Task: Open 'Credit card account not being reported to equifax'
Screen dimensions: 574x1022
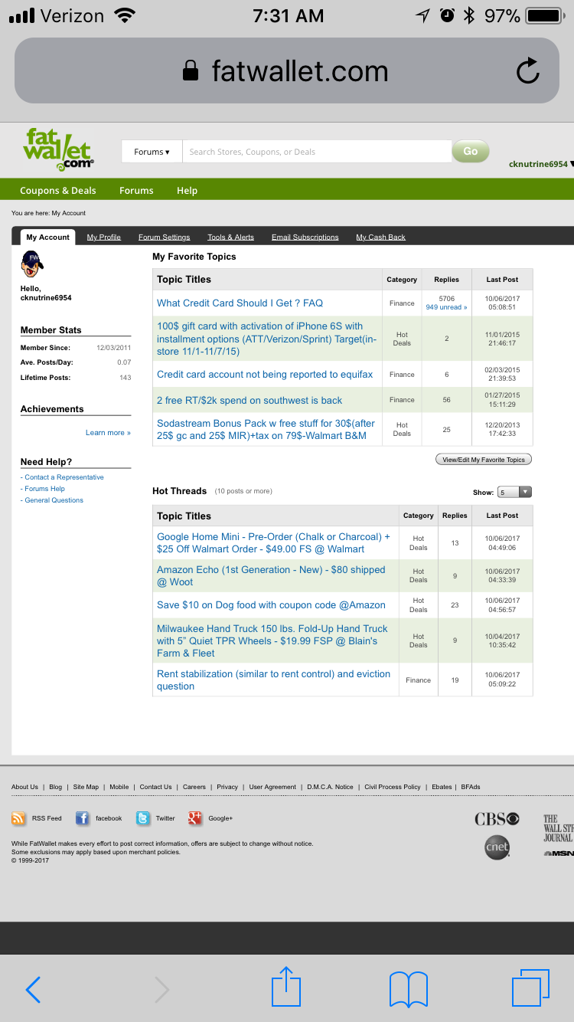Action: click(x=265, y=375)
